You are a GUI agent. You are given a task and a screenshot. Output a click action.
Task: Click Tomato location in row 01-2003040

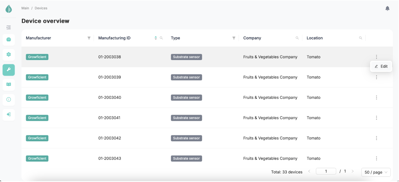pyautogui.click(x=314, y=97)
